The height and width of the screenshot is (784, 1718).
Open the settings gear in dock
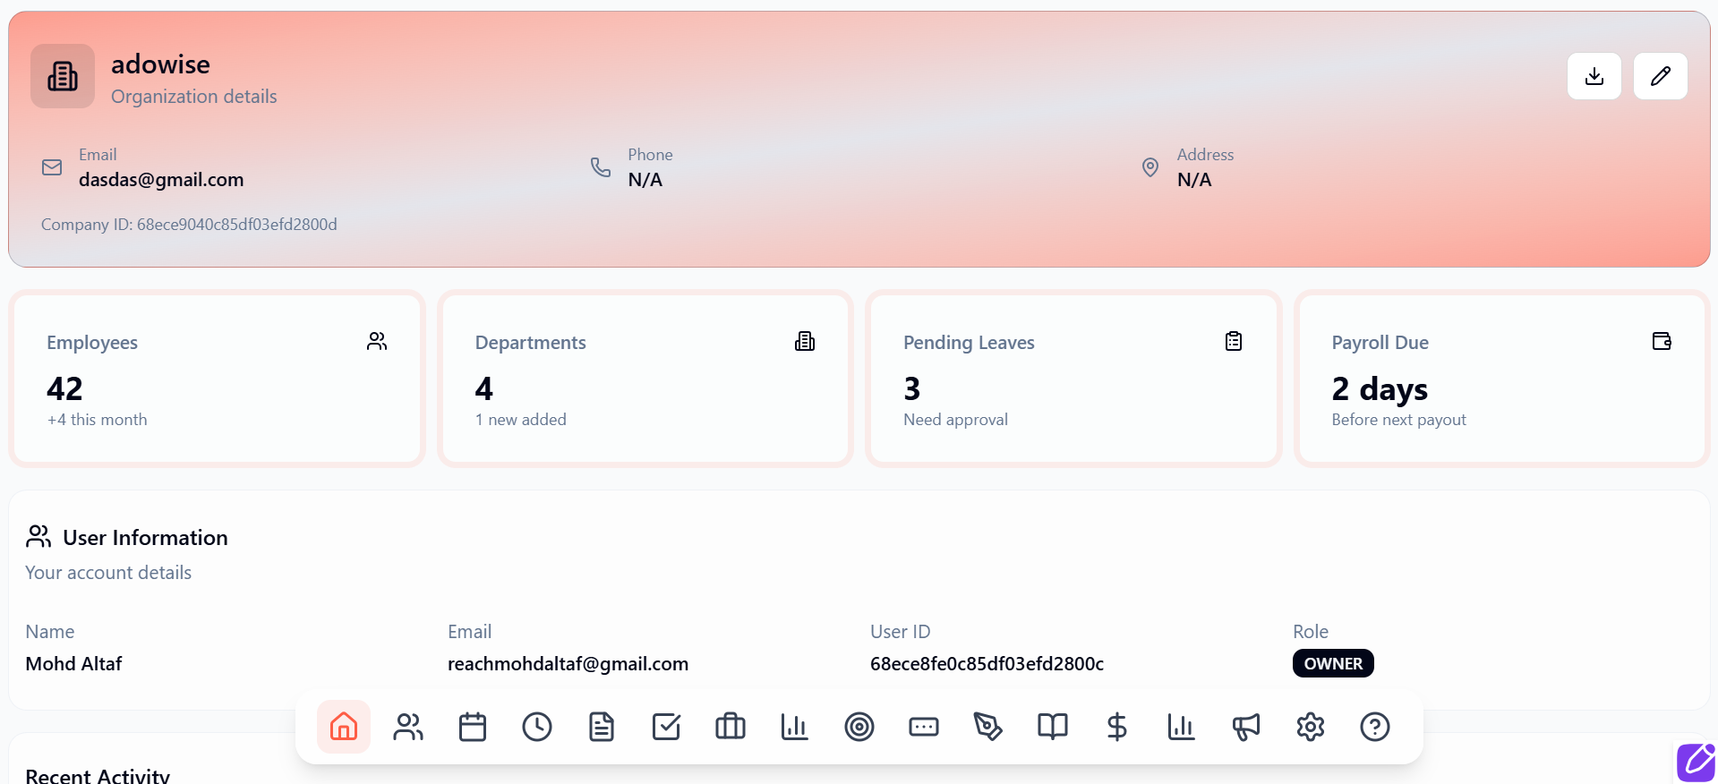pyautogui.click(x=1311, y=727)
